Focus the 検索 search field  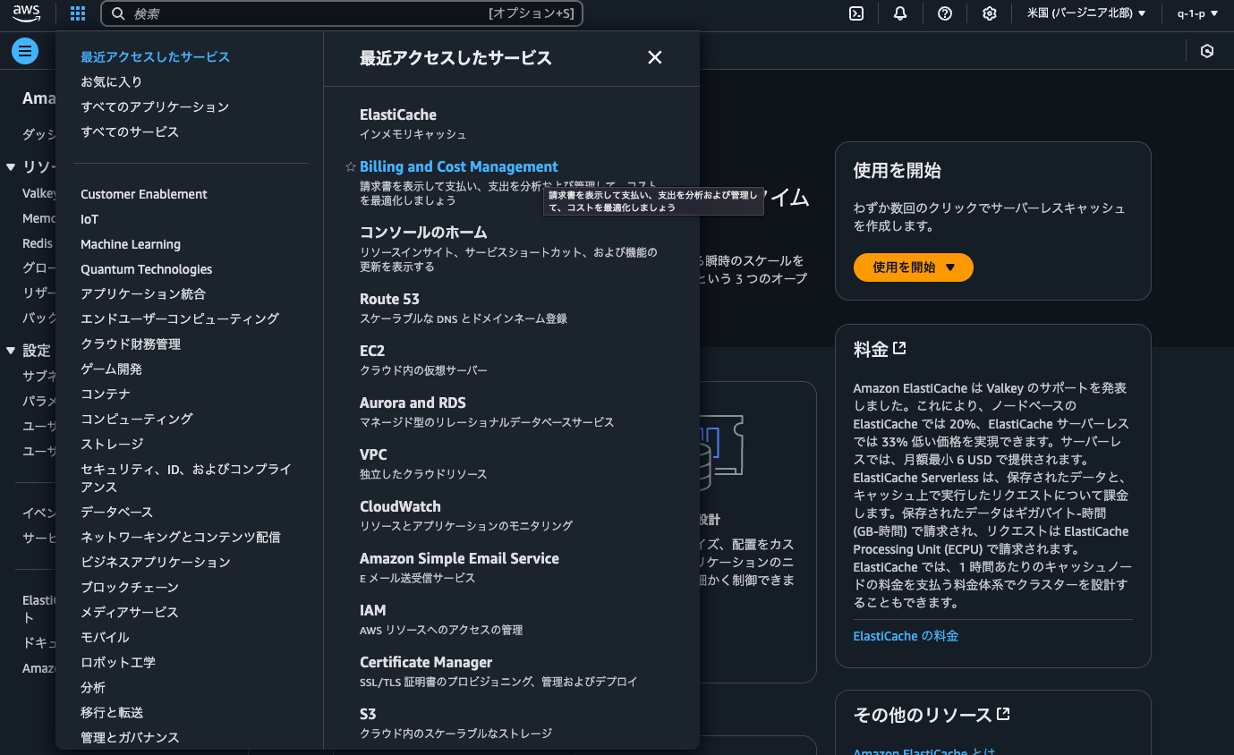pyautogui.click(x=342, y=13)
